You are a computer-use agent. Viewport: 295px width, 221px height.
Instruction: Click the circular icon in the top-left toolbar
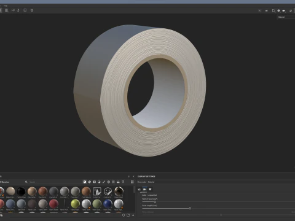coord(32,10)
